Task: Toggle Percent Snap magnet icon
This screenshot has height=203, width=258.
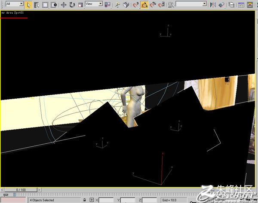Action: click(153, 5)
